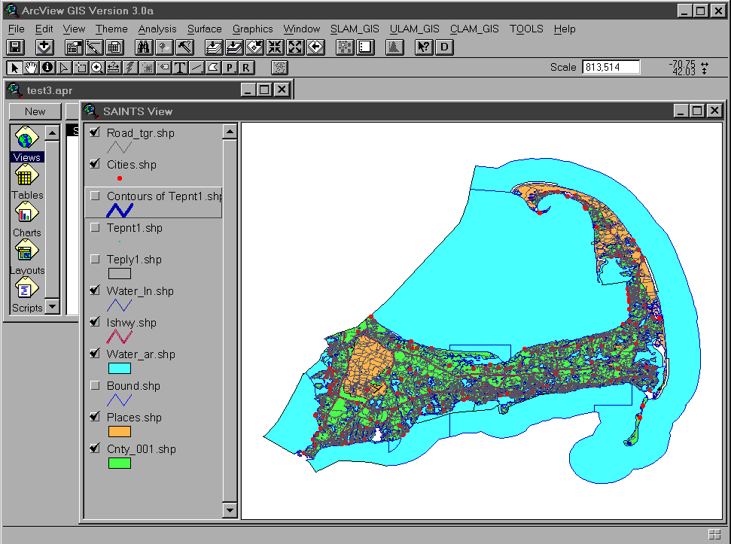The width and height of the screenshot is (731, 544).
Task: Open Layouts in project window
Action: (27, 257)
